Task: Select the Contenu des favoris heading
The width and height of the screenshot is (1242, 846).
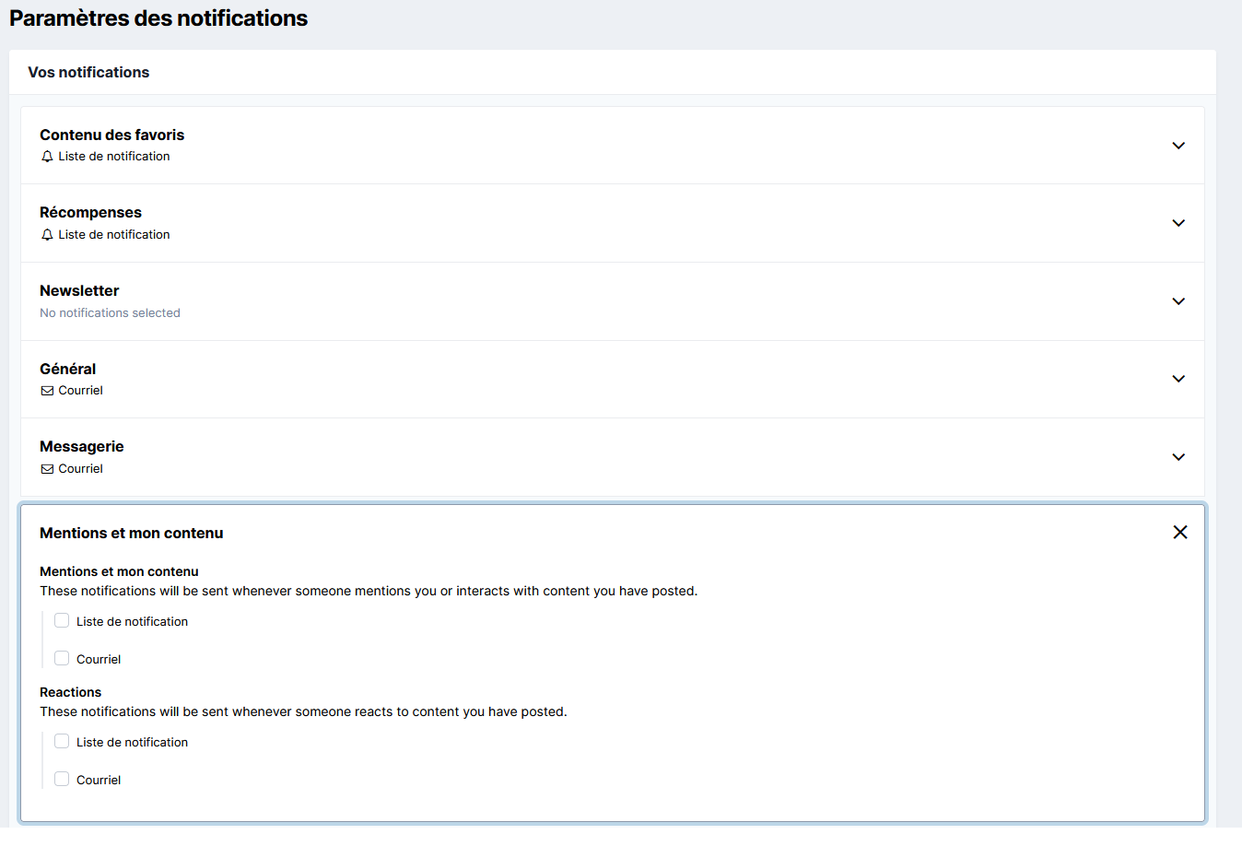Action: coord(111,135)
